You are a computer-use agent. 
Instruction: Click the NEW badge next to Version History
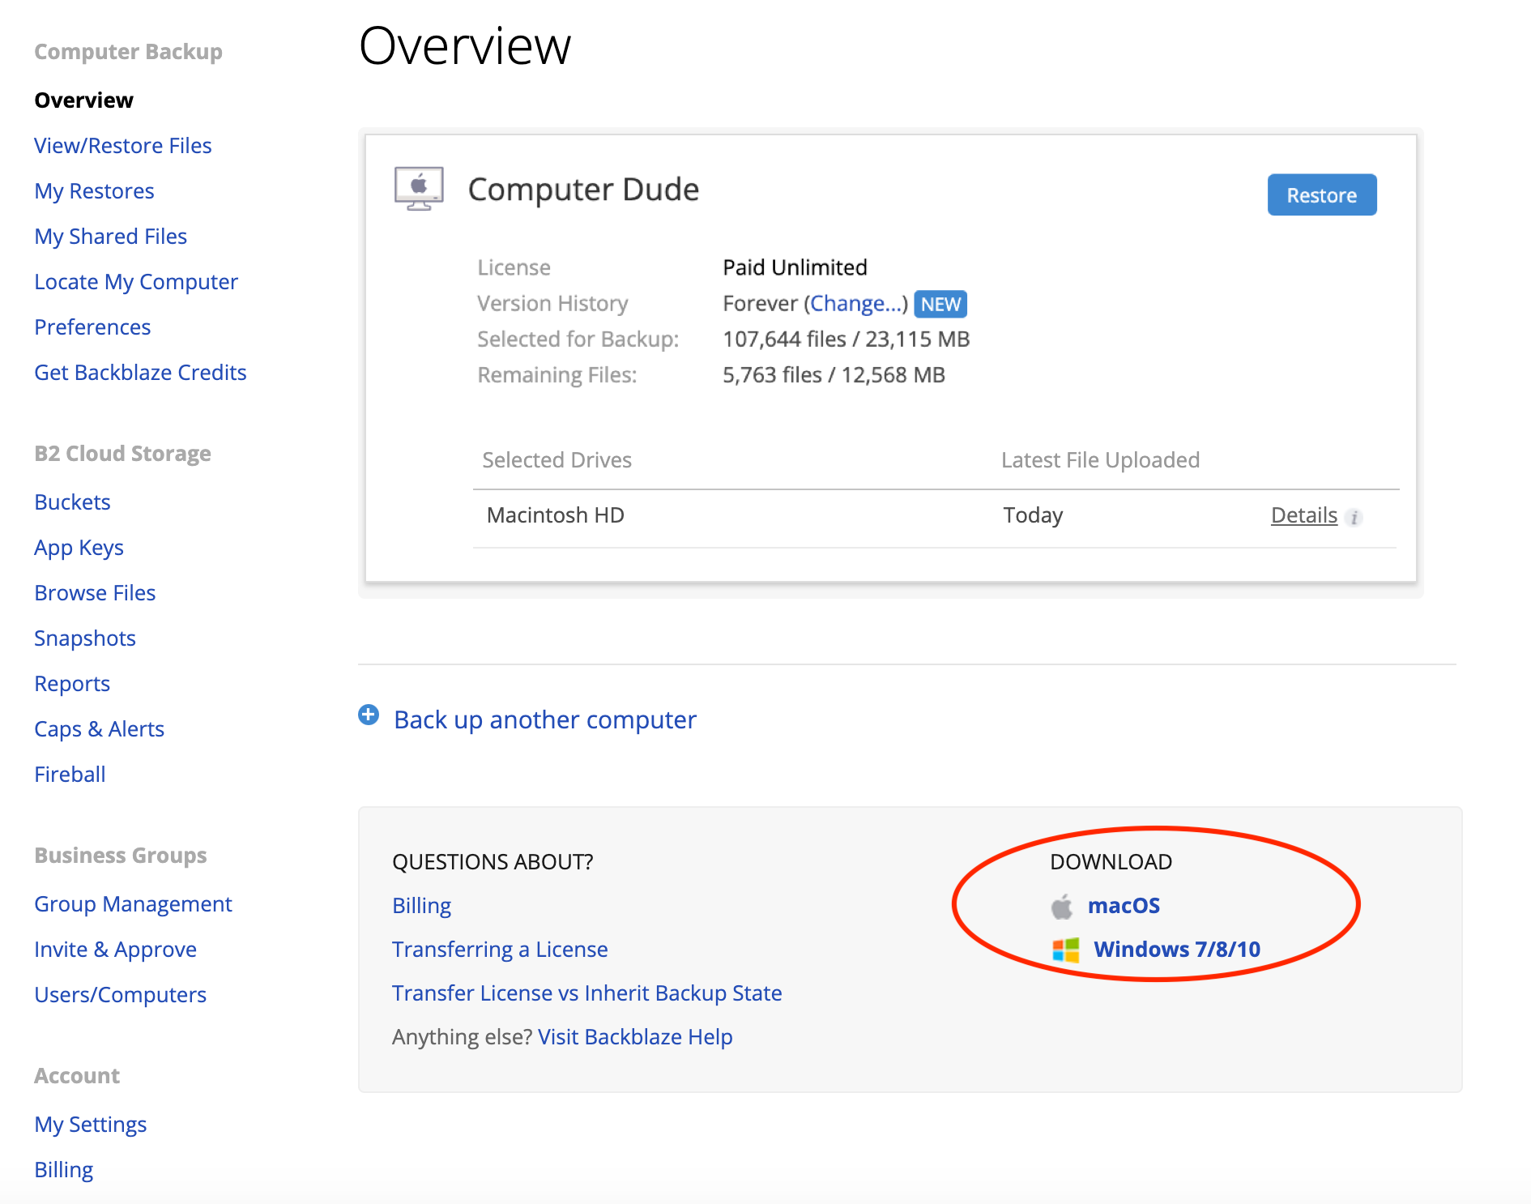coord(940,304)
